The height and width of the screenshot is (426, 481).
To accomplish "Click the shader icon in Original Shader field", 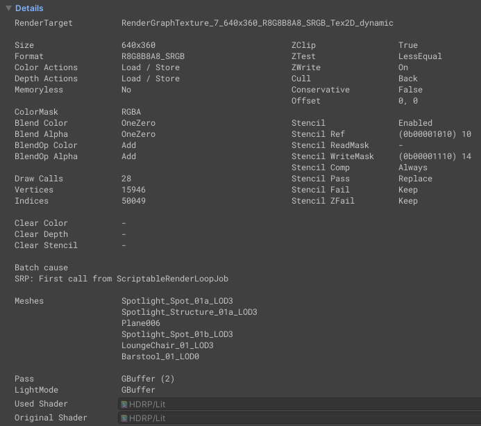I will tap(124, 418).
